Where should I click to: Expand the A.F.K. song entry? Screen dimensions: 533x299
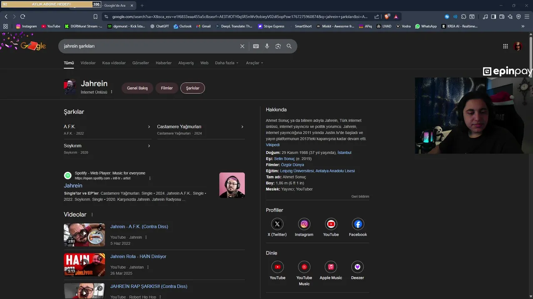[x=107, y=130]
